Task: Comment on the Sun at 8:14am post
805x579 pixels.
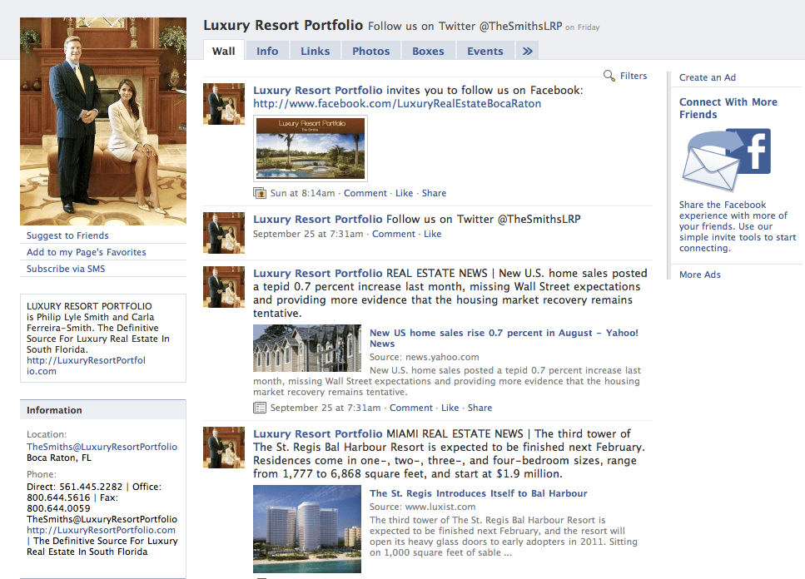Action: pyautogui.click(x=365, y=193)
